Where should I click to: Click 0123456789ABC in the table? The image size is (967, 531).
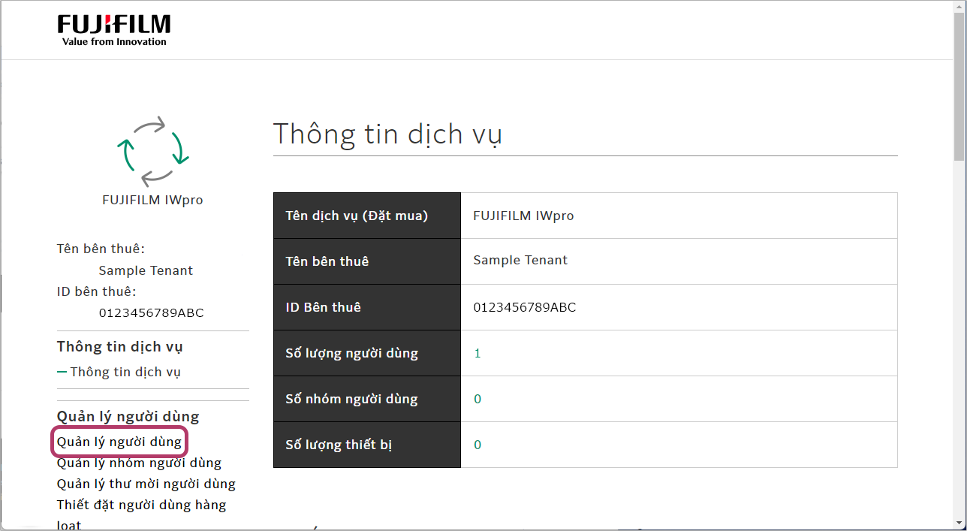pos(525,307)
